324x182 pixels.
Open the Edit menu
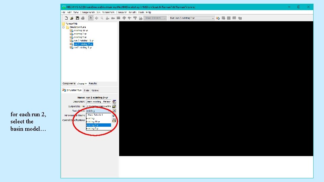[x=69, y=12]
